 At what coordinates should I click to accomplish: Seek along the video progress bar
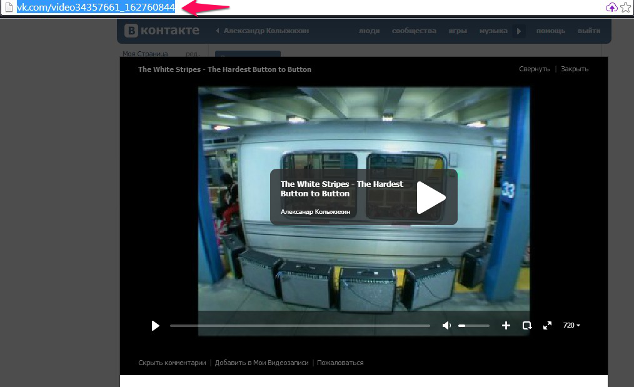click(x=300, y=326)
